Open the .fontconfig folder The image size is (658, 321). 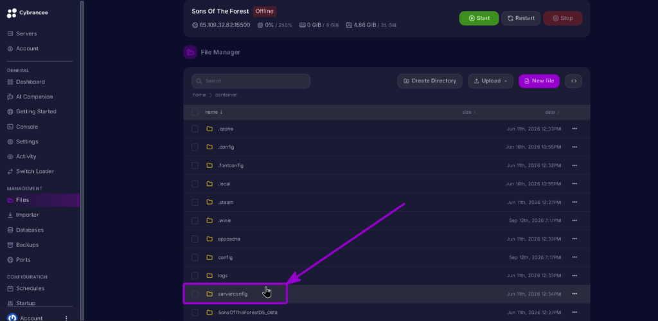click(x=231, y=165)
